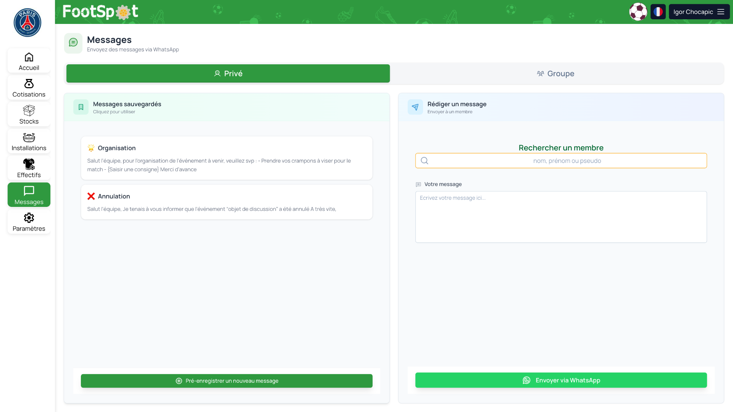Click Envoyer via WhatsApp button
Viewport: 733px width, 412px height.
pyautogui.click(x=561, y=380)
